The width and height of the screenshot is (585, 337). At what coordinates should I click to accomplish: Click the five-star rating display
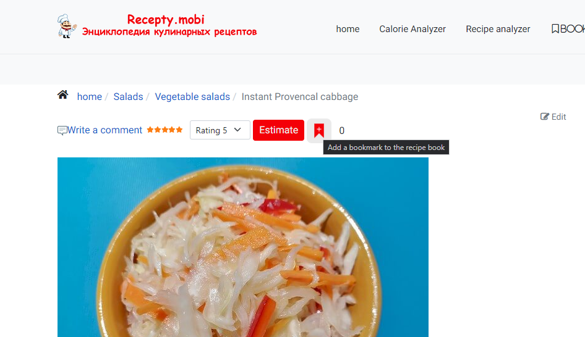click(x=164, y=130)
